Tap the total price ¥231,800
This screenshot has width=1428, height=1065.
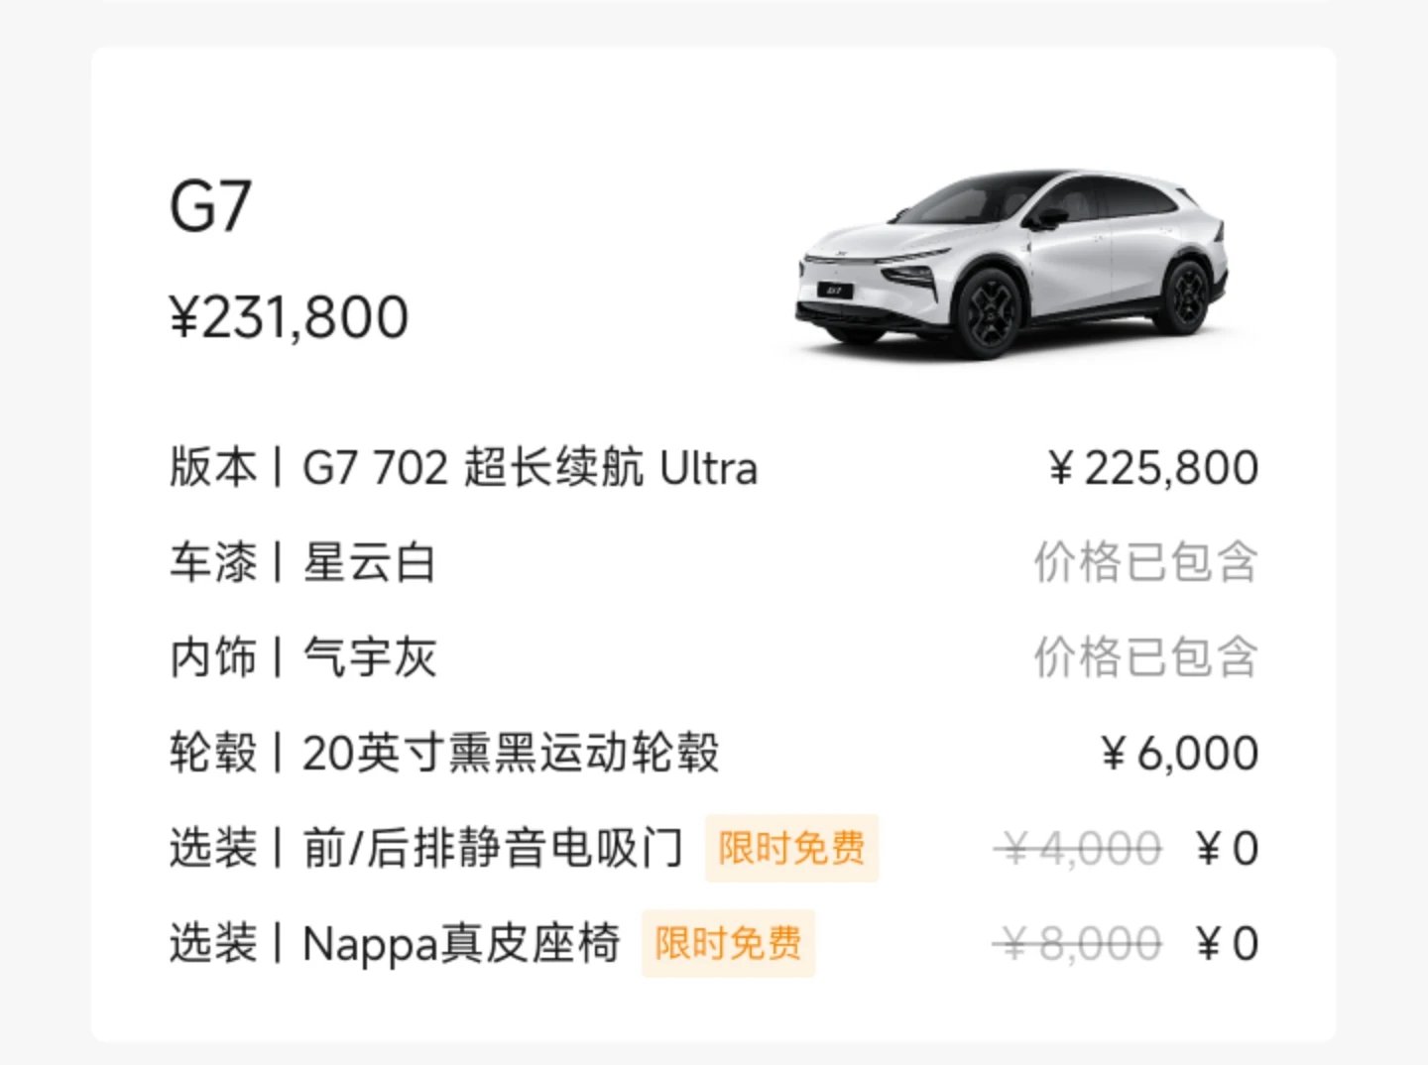(289, 317)
